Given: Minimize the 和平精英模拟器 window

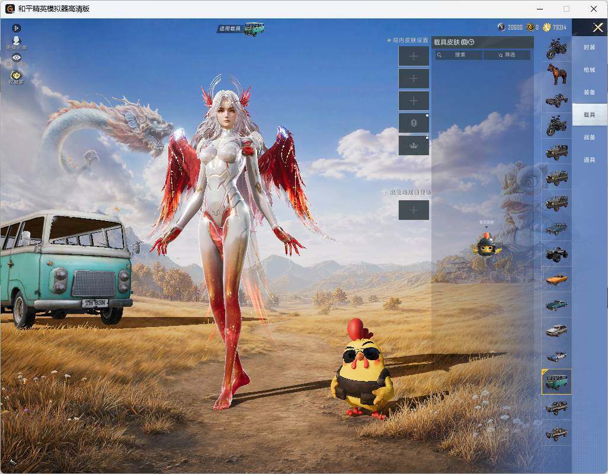Looking at the screenshot, I should click(x=540, y=9).
